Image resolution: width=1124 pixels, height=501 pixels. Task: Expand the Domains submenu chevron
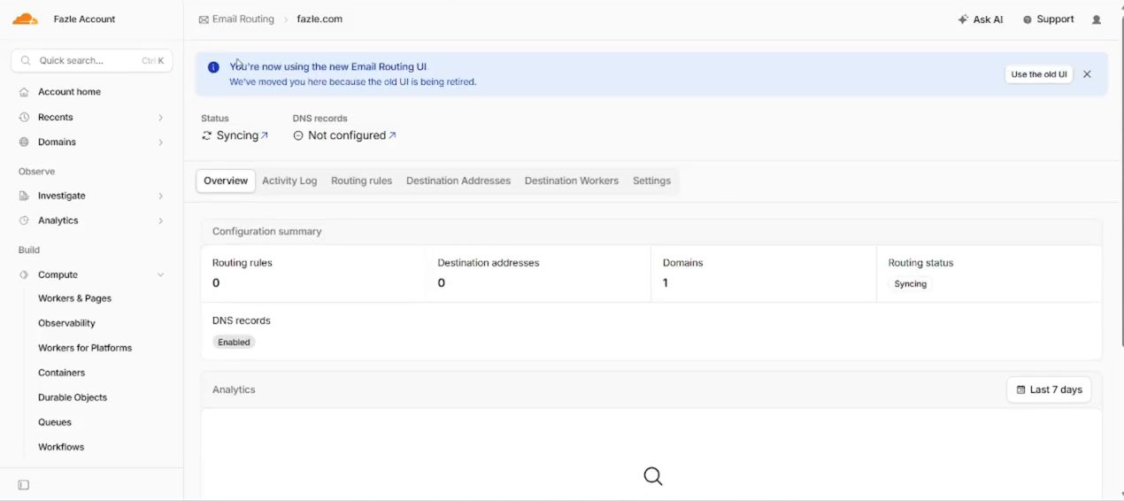tap(160, 142)
